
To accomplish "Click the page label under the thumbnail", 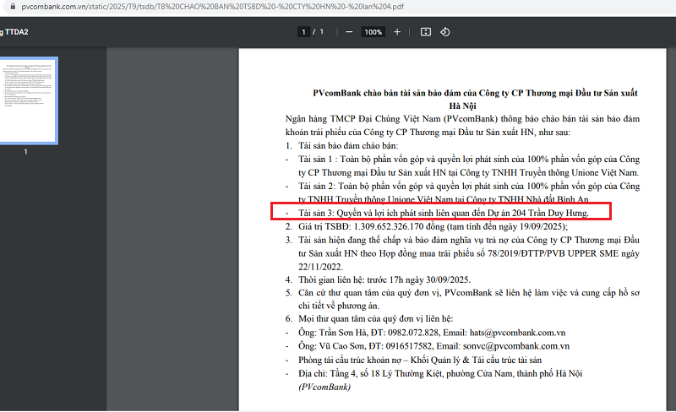I will click(x=25, y=152).
